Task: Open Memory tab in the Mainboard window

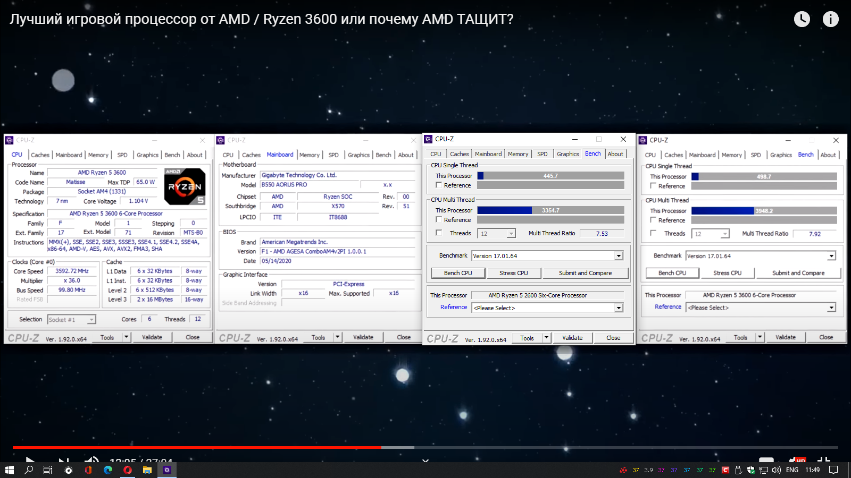Action: 310,155
